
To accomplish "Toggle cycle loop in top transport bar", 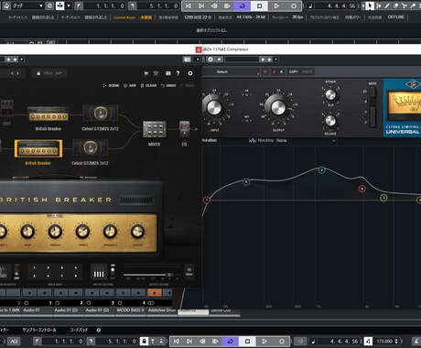I will pyautogui.click(x=243, y=5).
